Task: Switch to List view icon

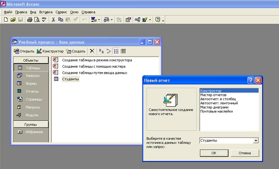Action: click(116, 51)
